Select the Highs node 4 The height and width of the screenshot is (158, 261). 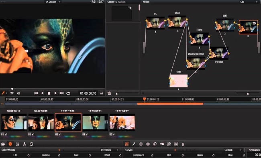199,39
